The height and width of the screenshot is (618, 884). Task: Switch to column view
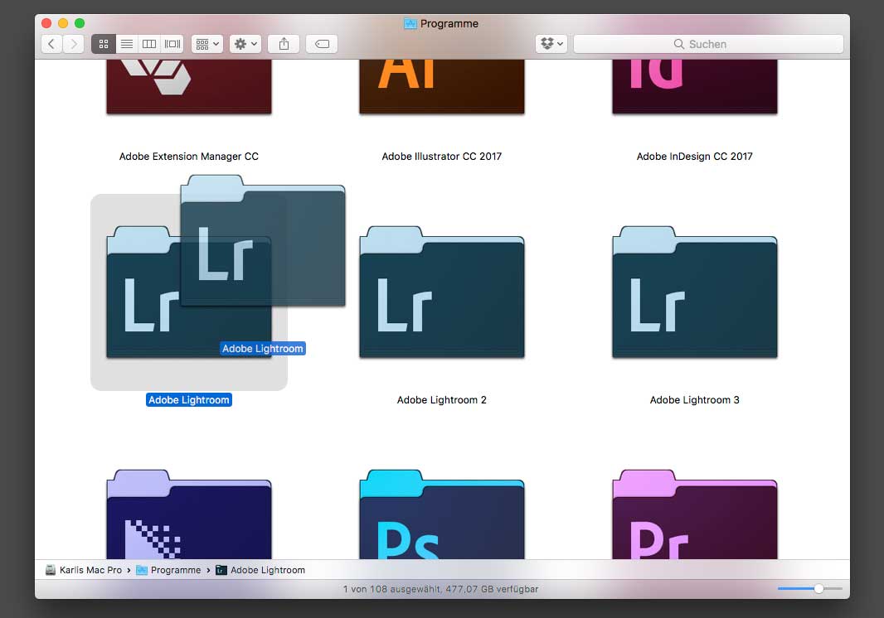point(149,44)
